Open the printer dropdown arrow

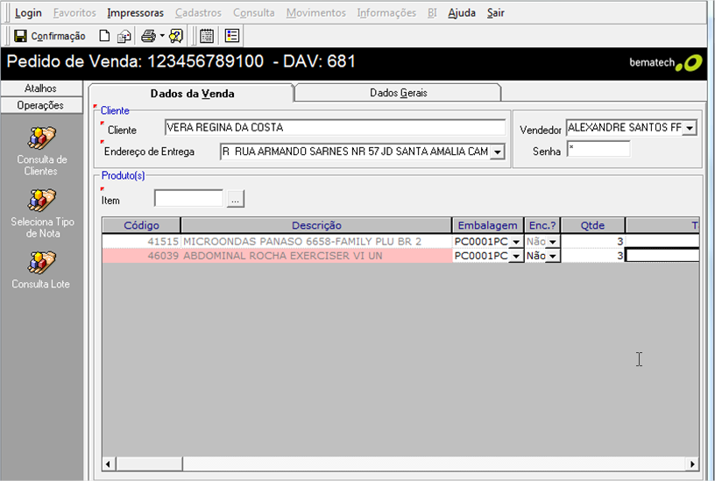click(x=162, y=36)
